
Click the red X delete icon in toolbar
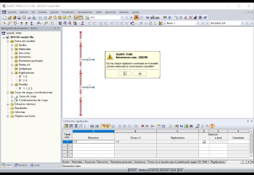[190, 18]
